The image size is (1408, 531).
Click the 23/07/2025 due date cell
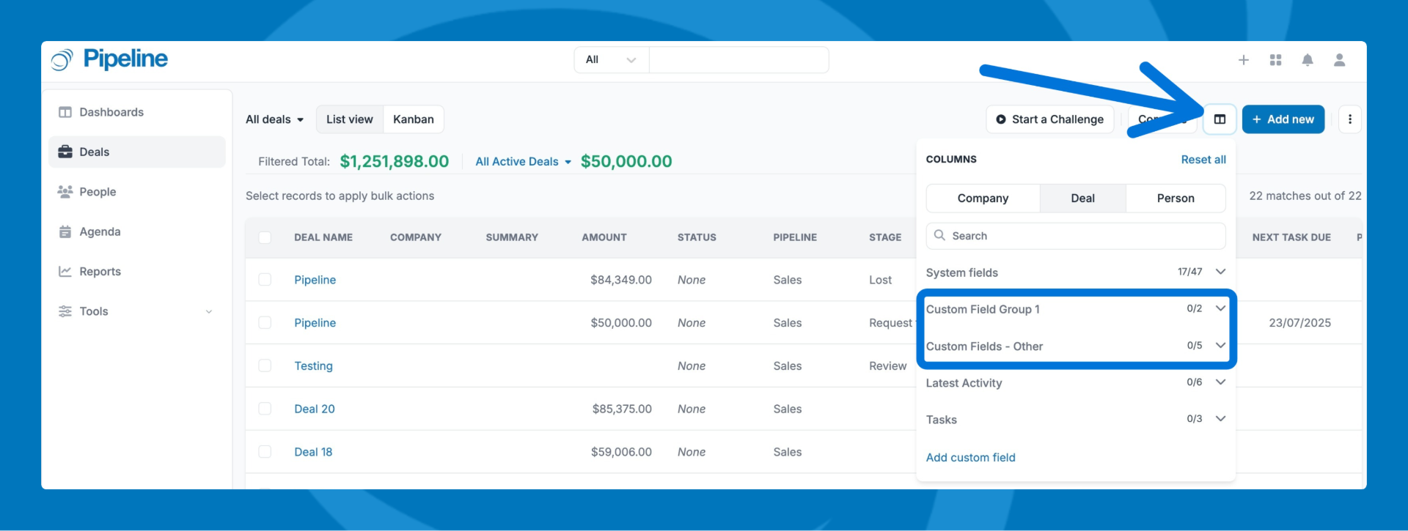click(x=1299, y=323)
